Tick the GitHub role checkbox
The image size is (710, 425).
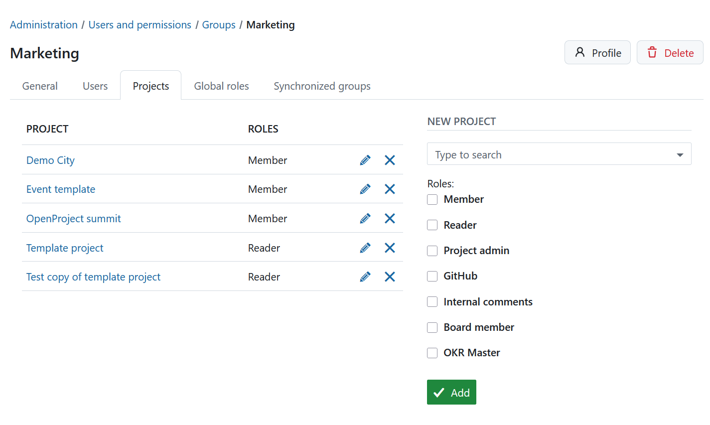point(432,276)
